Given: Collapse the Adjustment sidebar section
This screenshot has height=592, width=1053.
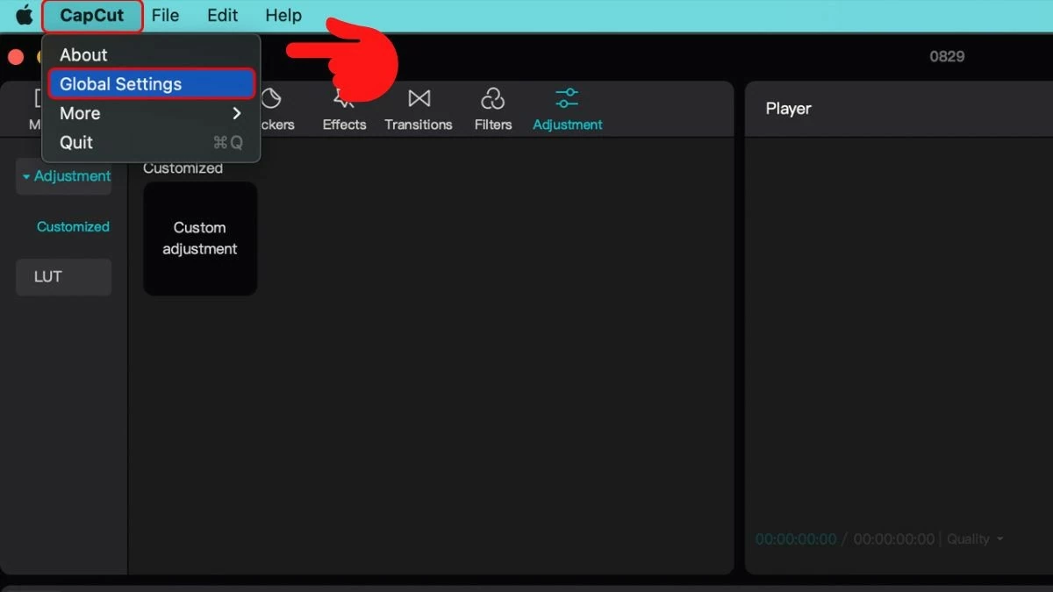Looking at the screenshot, I should [x=64, y=176].
